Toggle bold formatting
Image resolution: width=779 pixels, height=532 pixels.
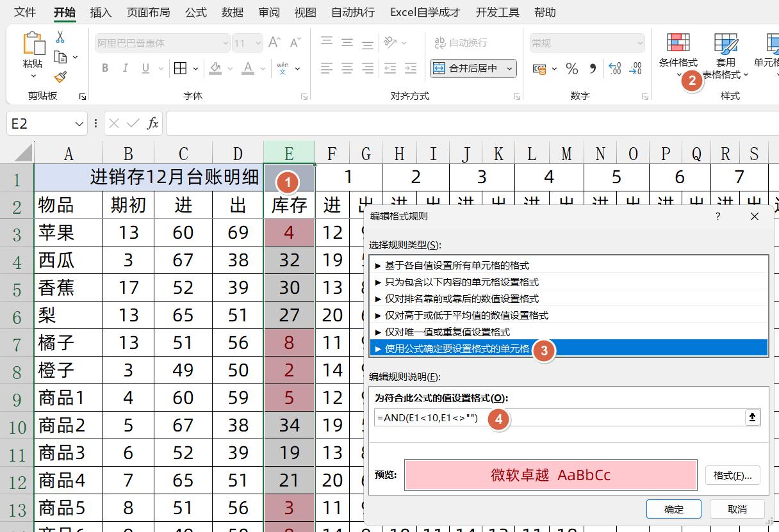[x=105, y=69]
